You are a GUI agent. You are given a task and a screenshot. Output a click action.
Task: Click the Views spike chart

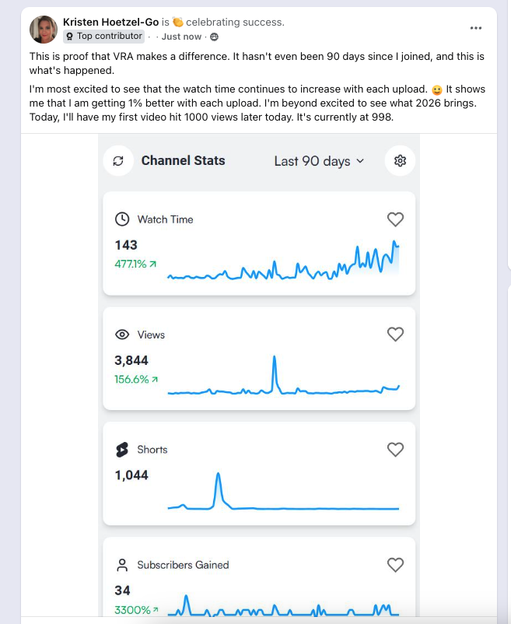(283, 379)
